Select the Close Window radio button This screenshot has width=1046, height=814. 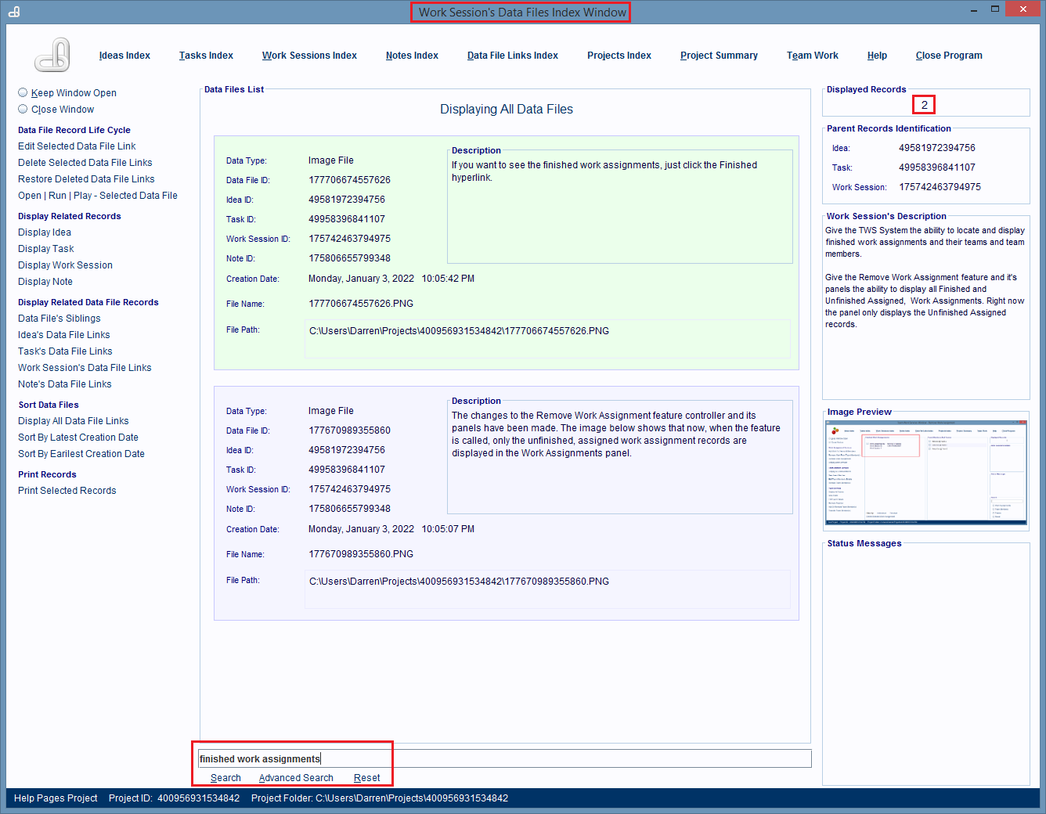point(23,109)
